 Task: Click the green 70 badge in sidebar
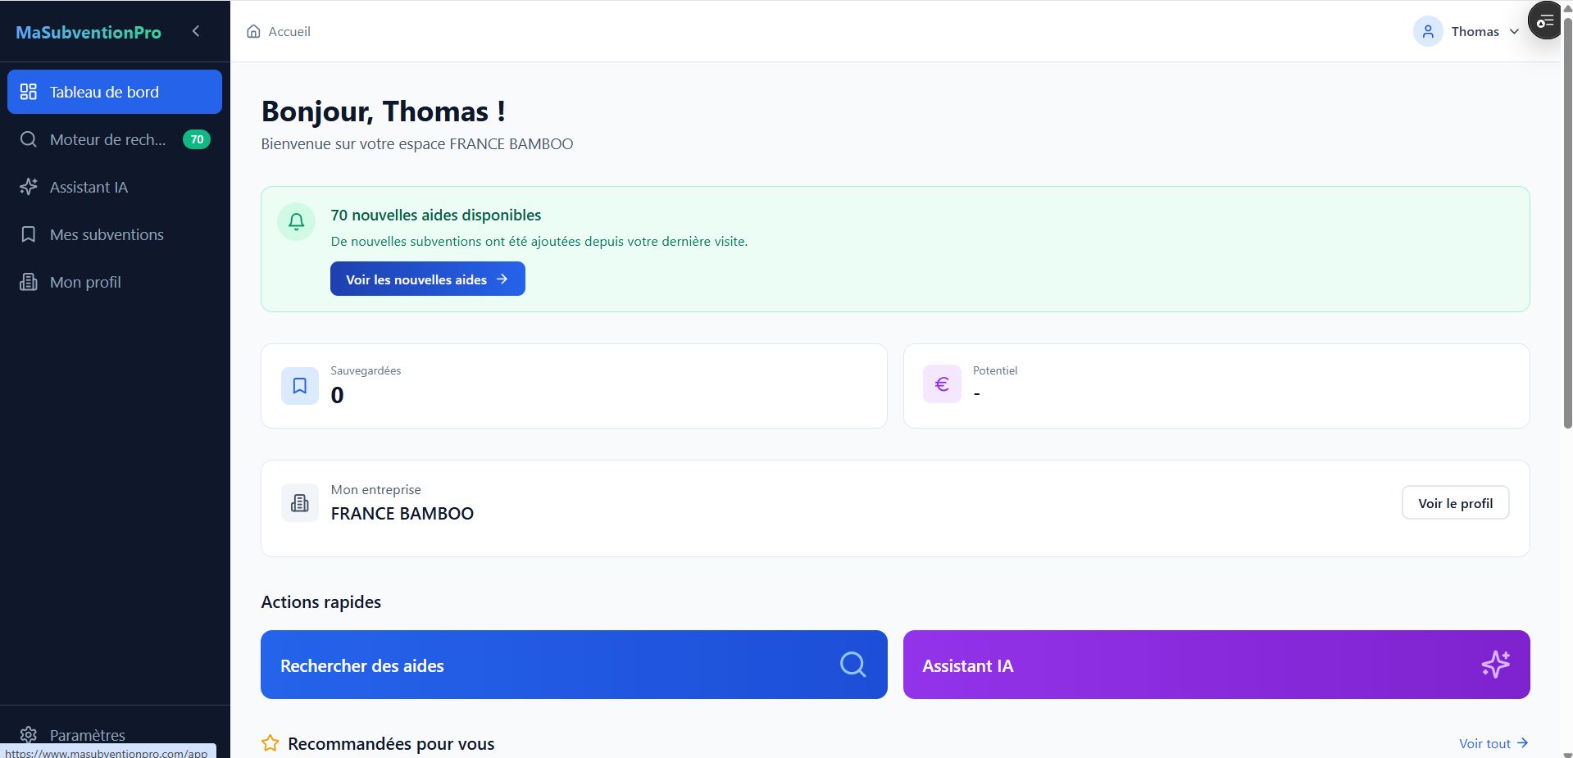(x=197, y=139)
